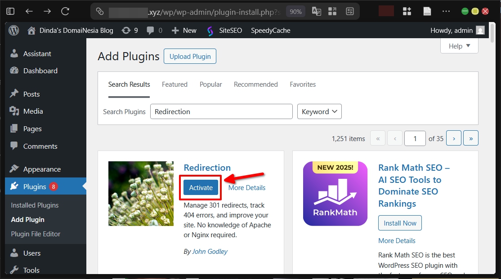Image resolution: width=501 pixels, height=279 pixels.
Task: Open the Keyword search filter dropdown
Action: (319, 111)
